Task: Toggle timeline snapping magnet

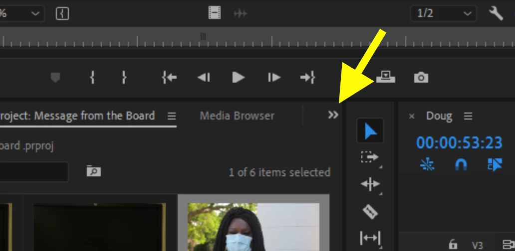Action: pyautogui.click(x=461, y=165)
